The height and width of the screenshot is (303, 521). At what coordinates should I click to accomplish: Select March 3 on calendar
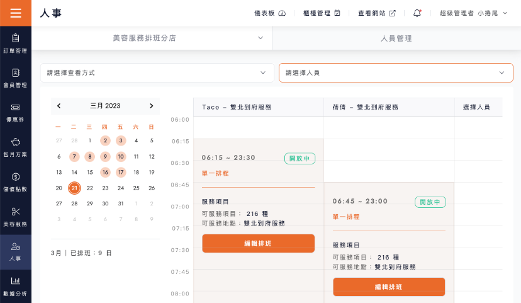tap(121, 140)
